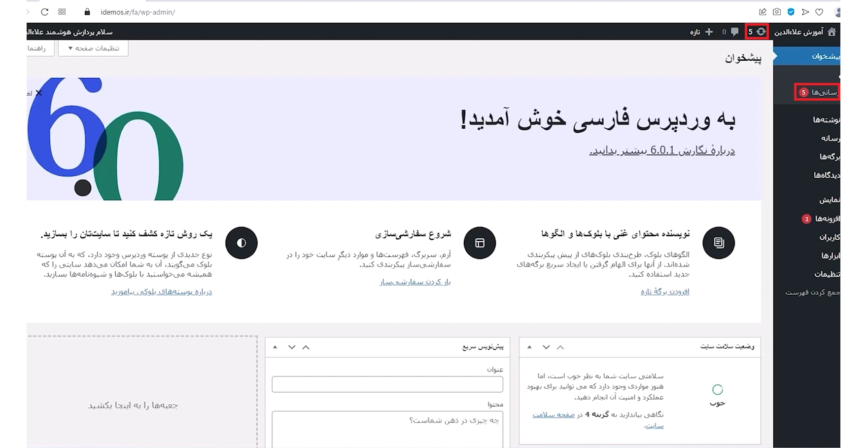867x448 pixels.
Task: Click باز کردن سفارشی‌ساز link
Action: pos(415,282)
